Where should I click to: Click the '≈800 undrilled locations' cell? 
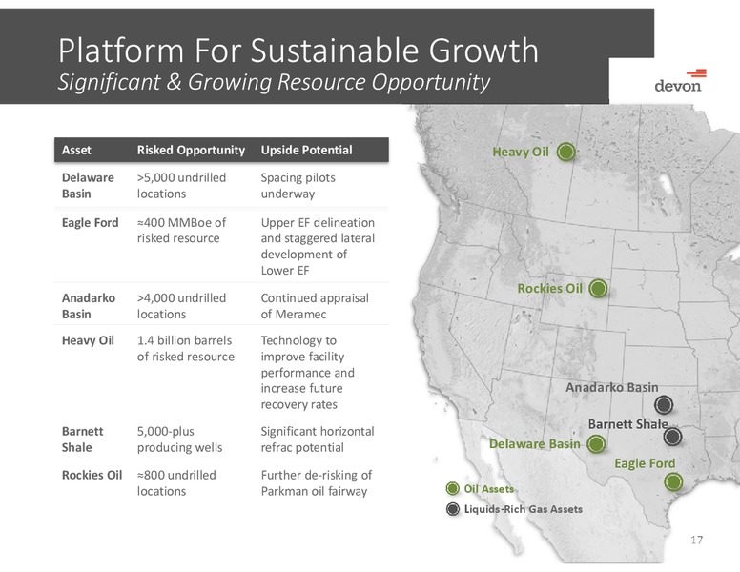[176, 482]
